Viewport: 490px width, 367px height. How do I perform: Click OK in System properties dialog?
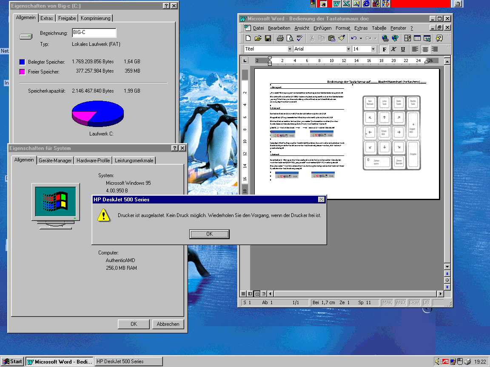tap(134, 324)
